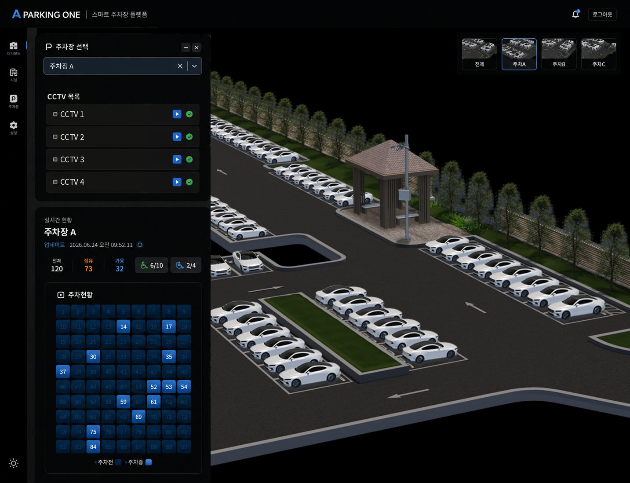630x483 pixels.
Task: Play CCTV 2 video feed
Action: pyautogui.click(x=177, y=137)
